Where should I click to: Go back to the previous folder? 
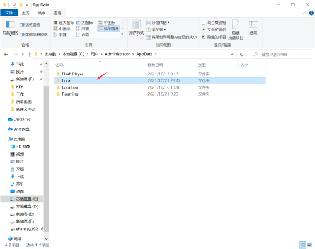pos(6,54)
